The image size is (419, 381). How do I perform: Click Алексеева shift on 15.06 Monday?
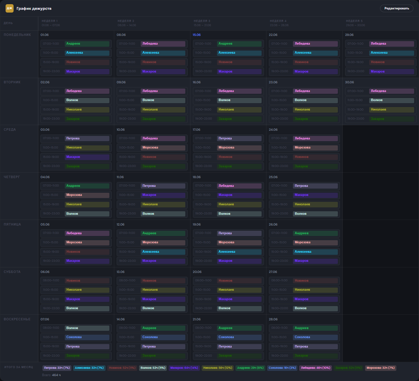pos(239,53)
